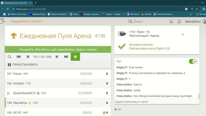Click ПРИОСТАНОВИТЬ to pause participation
This screenshot has height=116, width=206.
23,65
